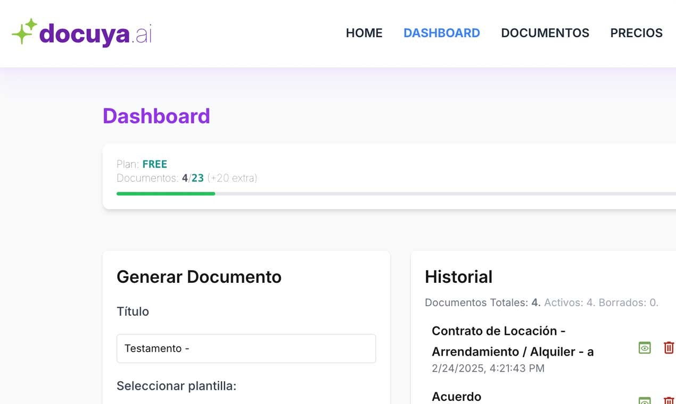Select the Acuerdo entry in Historial

coord(456,397)
